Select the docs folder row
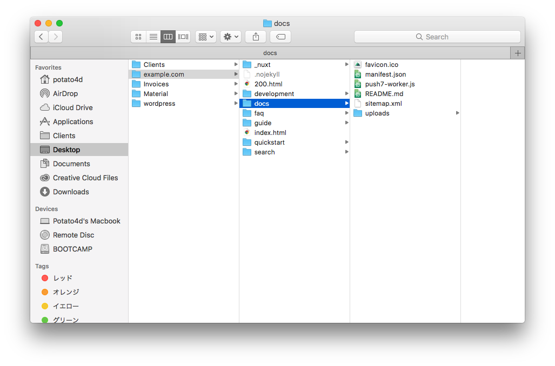 pos(295,104)
